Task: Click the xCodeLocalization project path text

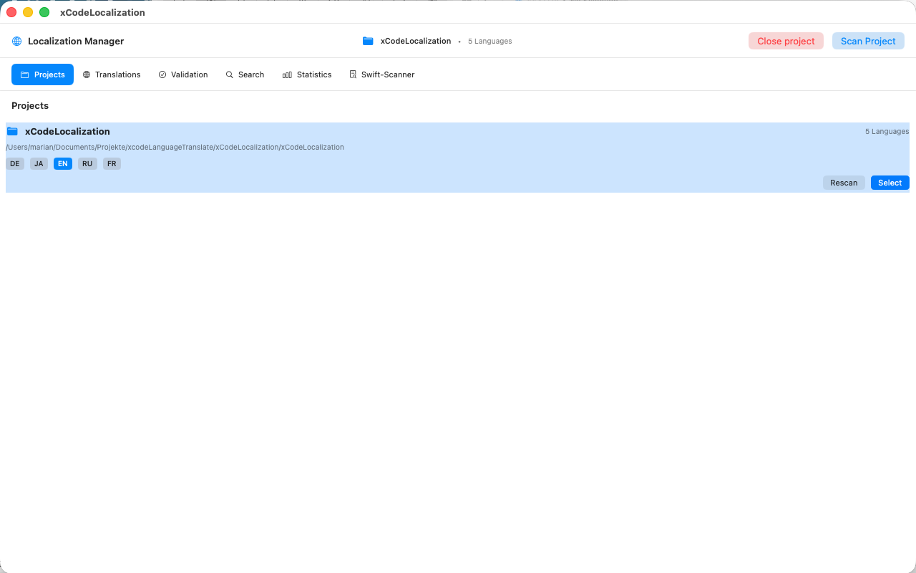Action: click(x=174, y=147)
